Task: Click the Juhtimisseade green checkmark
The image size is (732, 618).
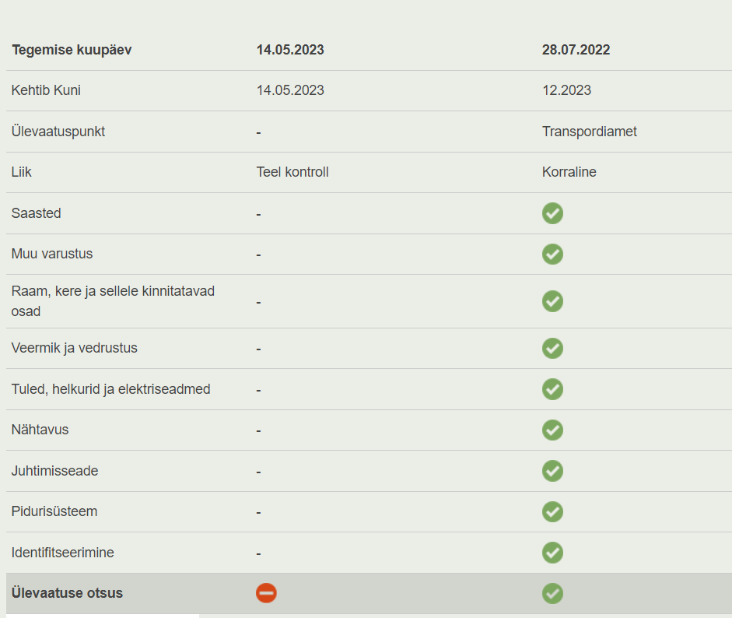Action: coord(552,471)
